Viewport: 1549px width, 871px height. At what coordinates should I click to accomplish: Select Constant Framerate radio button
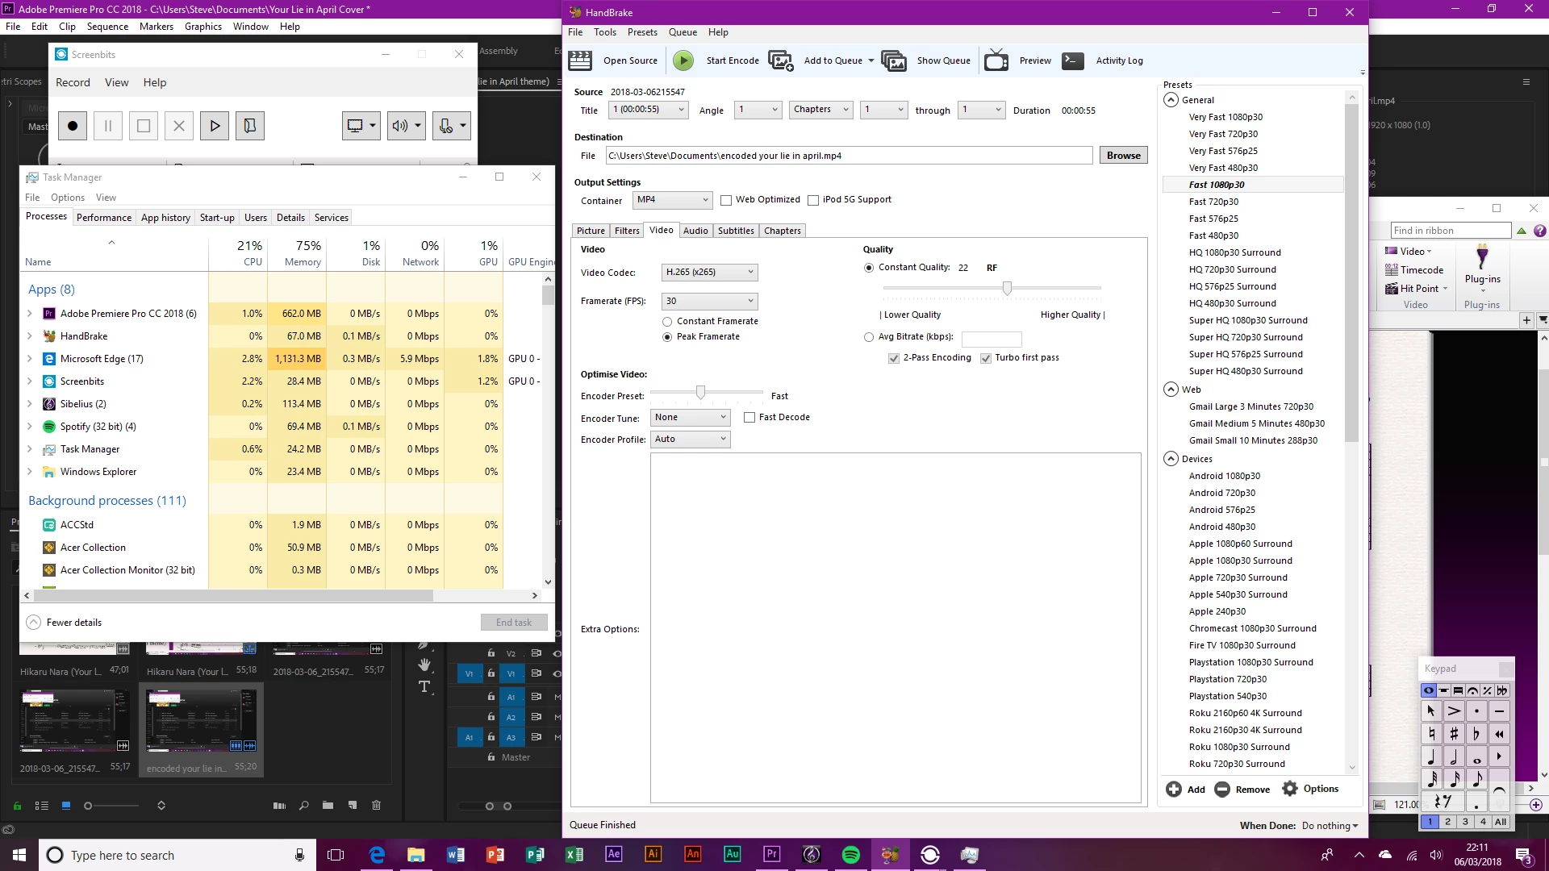(x=667, y=322)
